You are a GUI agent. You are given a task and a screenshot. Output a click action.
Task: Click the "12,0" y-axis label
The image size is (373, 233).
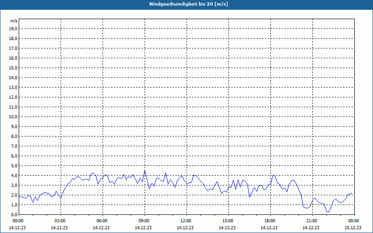tap(13, 97)
